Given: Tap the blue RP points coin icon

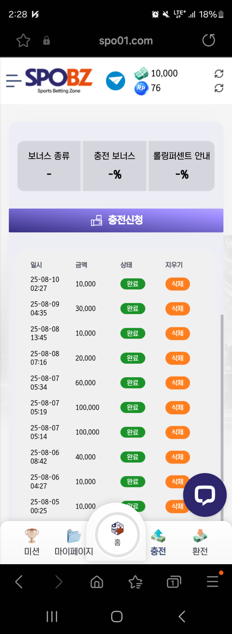Looking at the screenshot, I should pyautogui.click(x=141, y=88).
